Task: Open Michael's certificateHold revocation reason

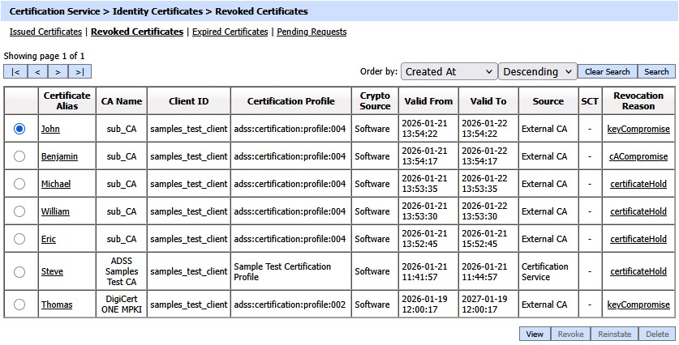Action: click(x=638, y=184)
